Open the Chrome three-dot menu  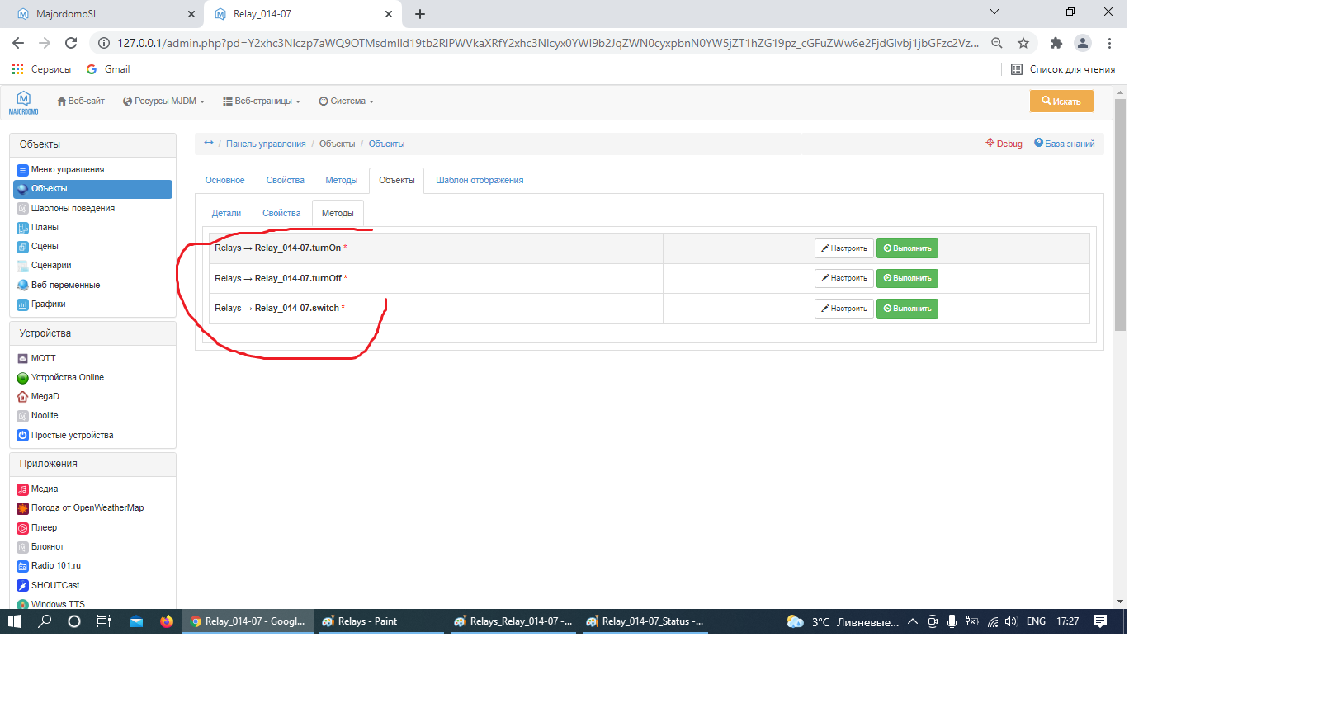point(1109,43)
